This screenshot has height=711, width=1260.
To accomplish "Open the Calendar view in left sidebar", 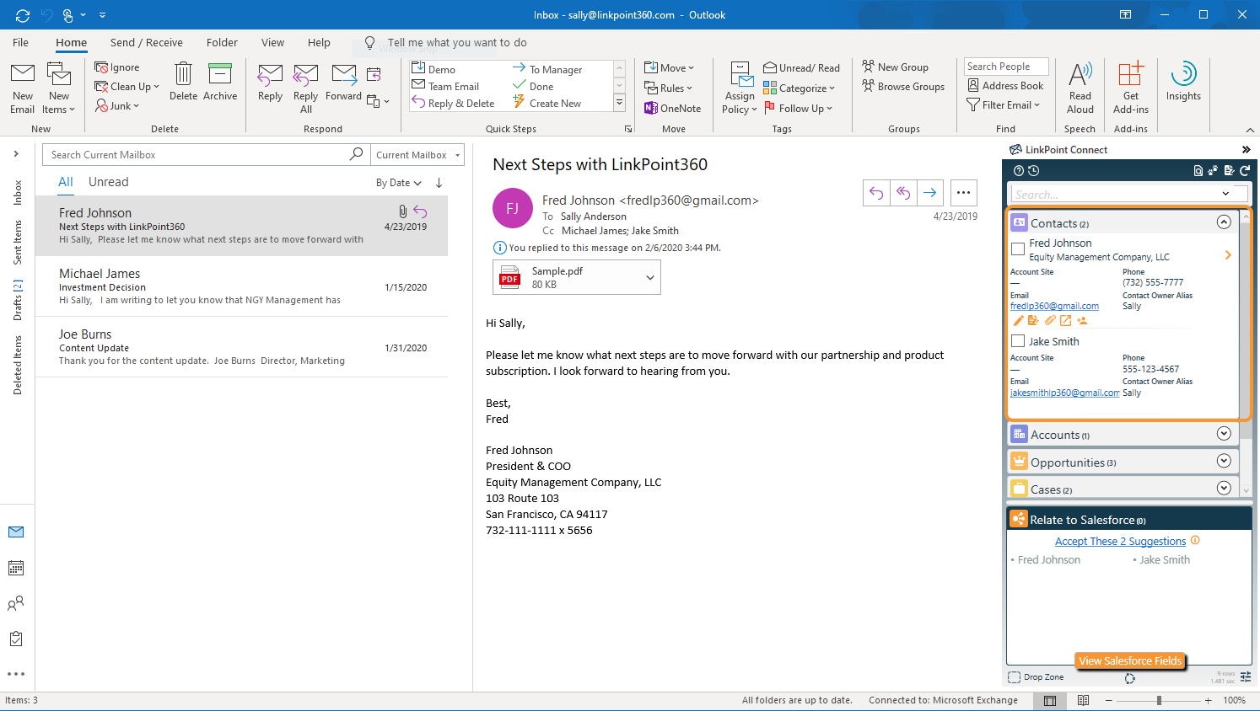I will tap(16, 568).
